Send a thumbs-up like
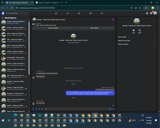The image size is (160, 128). (114, 109)
